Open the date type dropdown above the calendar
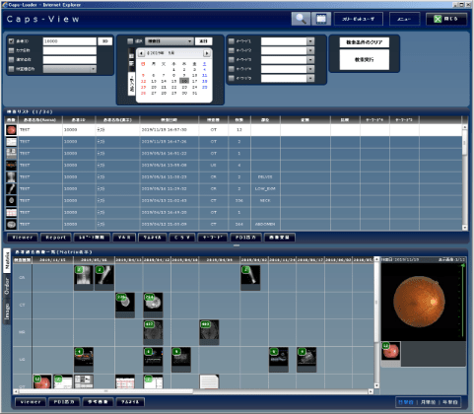Image resolution: width=474 pixels, height=414 pixels. 169,41
